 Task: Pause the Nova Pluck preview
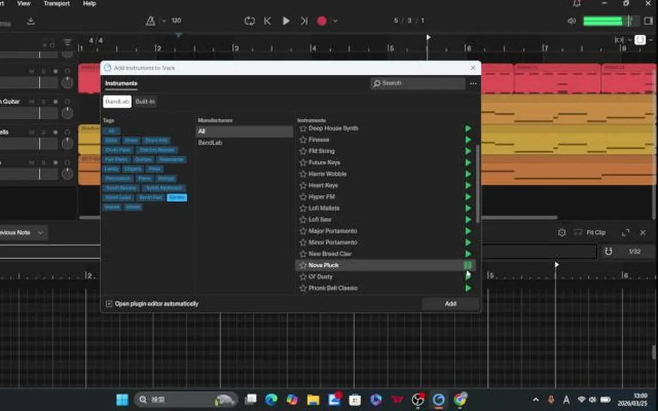468,265
